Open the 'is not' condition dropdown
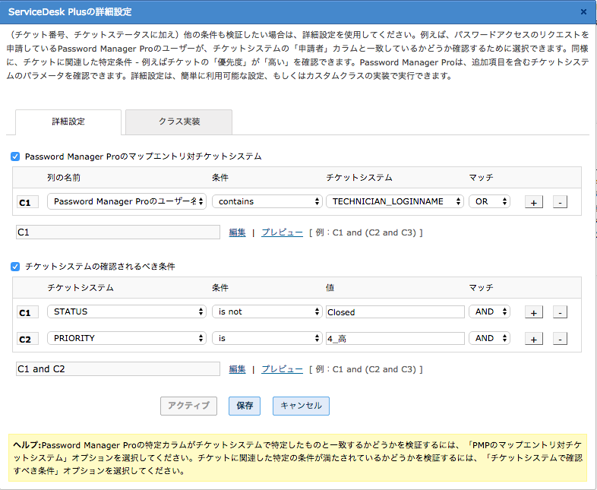The width and height of the screenshot is (597, 490). pos(267,311)
